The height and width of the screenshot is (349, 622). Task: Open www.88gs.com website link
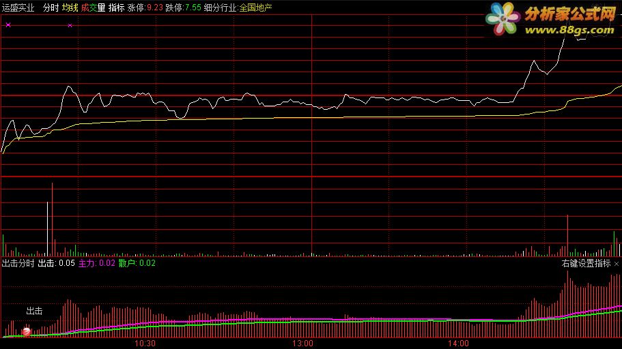[569, 30]
